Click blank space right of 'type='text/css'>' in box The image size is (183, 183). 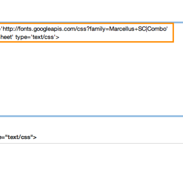116,37
